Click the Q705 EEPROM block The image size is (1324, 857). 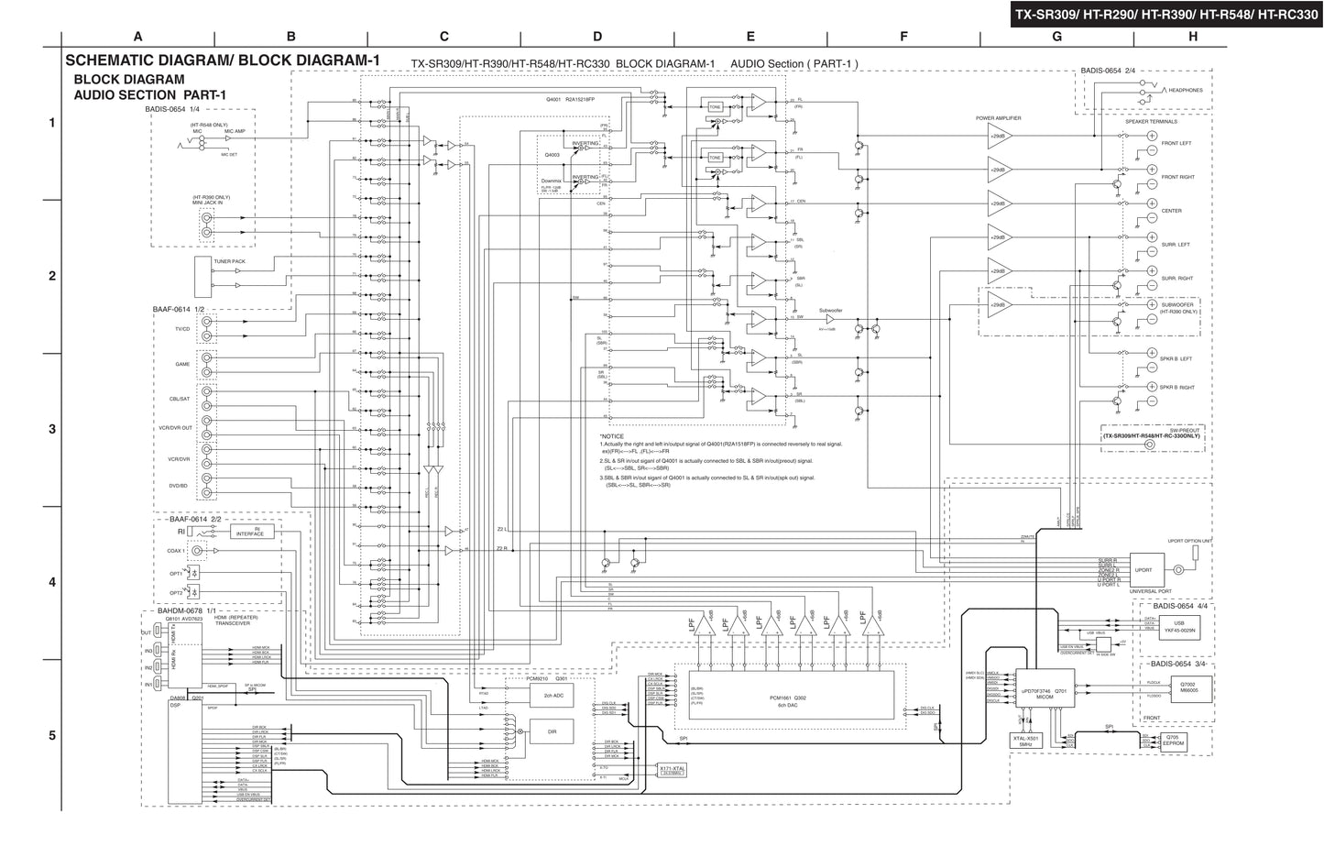[x=1174, y=742]
